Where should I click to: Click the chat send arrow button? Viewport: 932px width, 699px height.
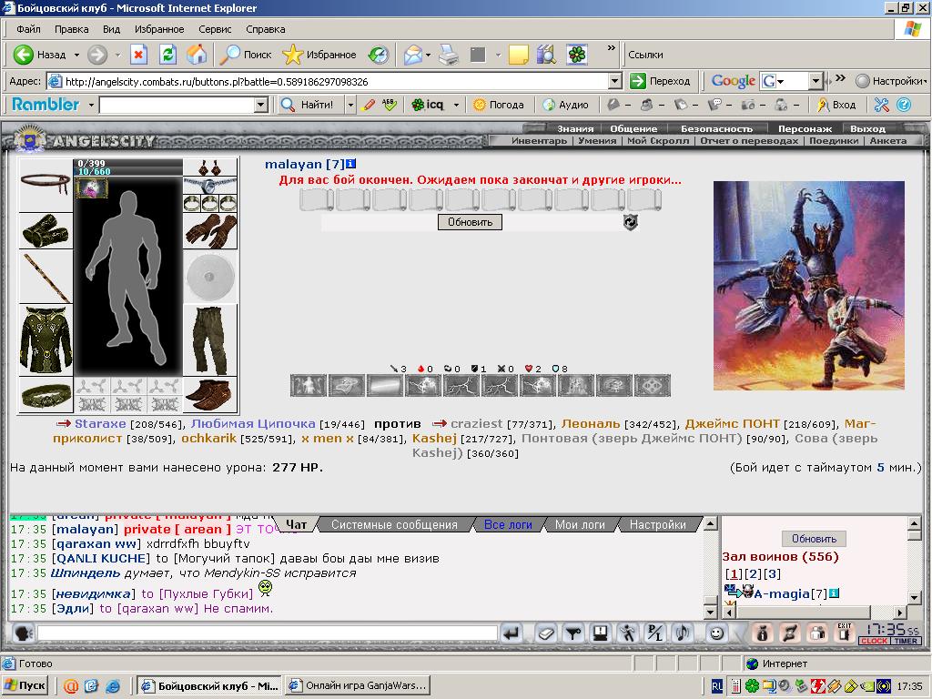(x=511, y=633)
